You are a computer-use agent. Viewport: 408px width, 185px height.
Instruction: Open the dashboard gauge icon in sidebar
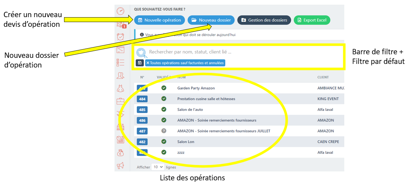(x=121, y=11)
